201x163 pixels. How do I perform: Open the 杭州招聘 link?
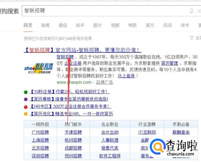(73, 140)
